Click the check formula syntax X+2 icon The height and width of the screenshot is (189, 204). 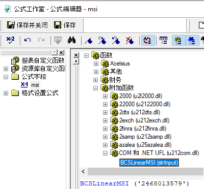(x=11, y=40)
